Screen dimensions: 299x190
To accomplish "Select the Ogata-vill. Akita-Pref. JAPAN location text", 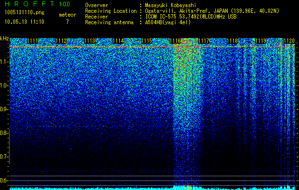I will (x=212, y=11).
